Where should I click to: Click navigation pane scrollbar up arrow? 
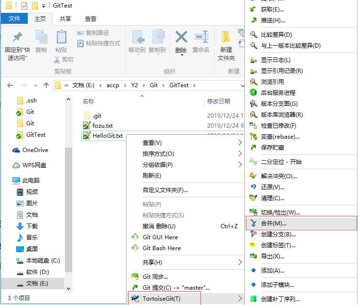pyautogui.click(x=68, y=100)
